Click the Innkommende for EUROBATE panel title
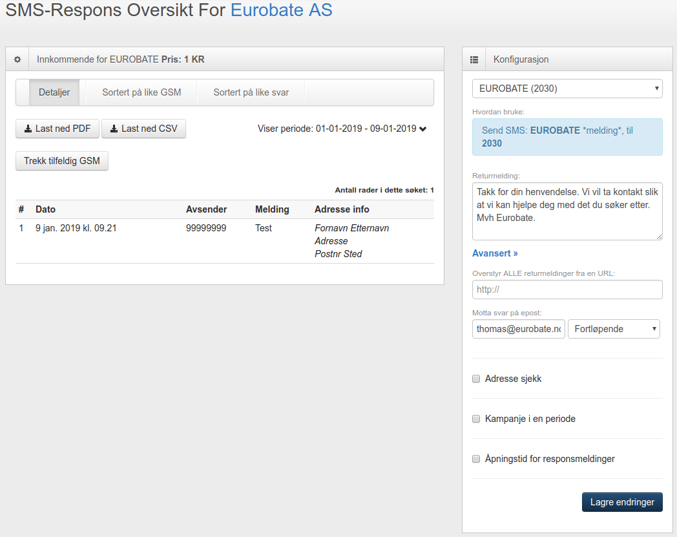 pos(120,59)
